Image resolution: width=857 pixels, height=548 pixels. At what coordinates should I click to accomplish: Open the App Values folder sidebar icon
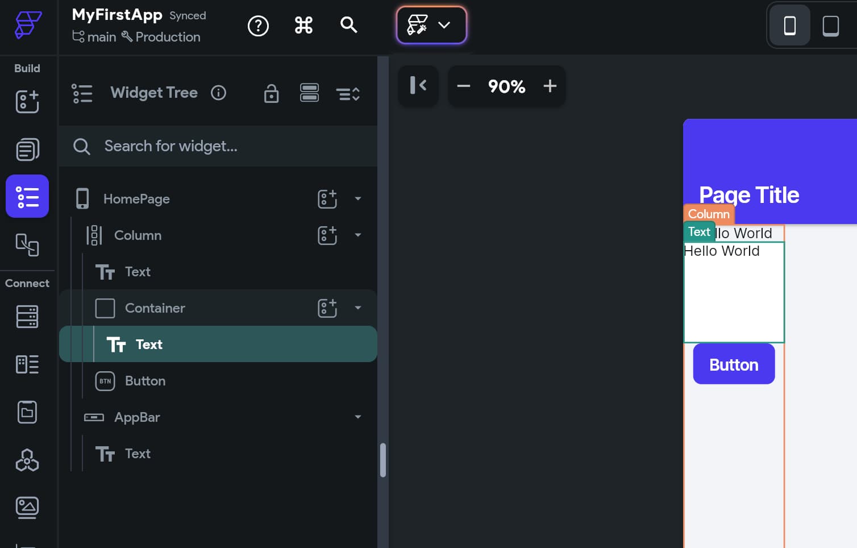(27, 412)
